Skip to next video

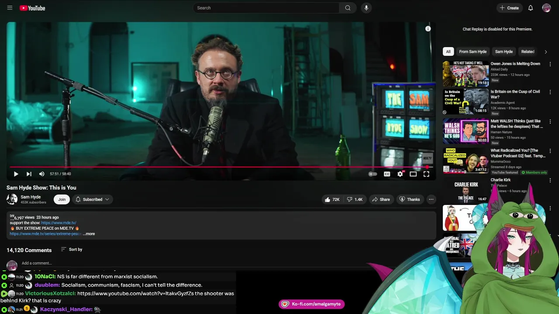(x=29, y=174)
